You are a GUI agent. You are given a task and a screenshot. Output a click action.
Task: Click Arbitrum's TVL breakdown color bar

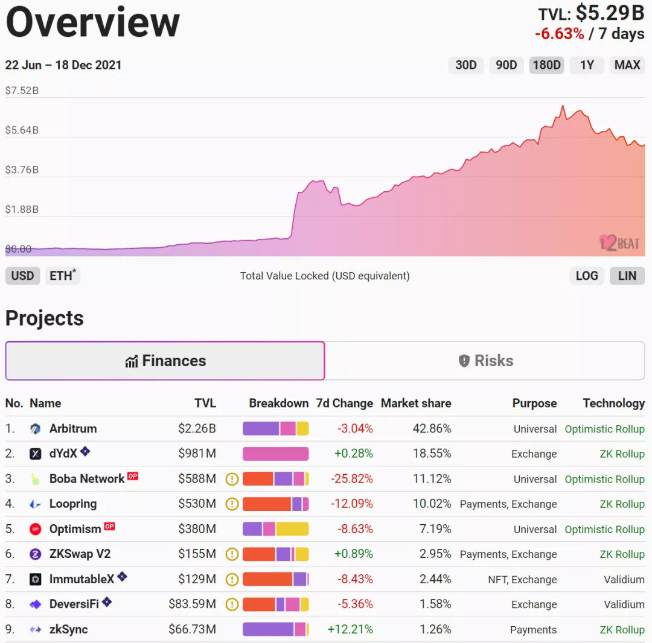tap(276, 429)
